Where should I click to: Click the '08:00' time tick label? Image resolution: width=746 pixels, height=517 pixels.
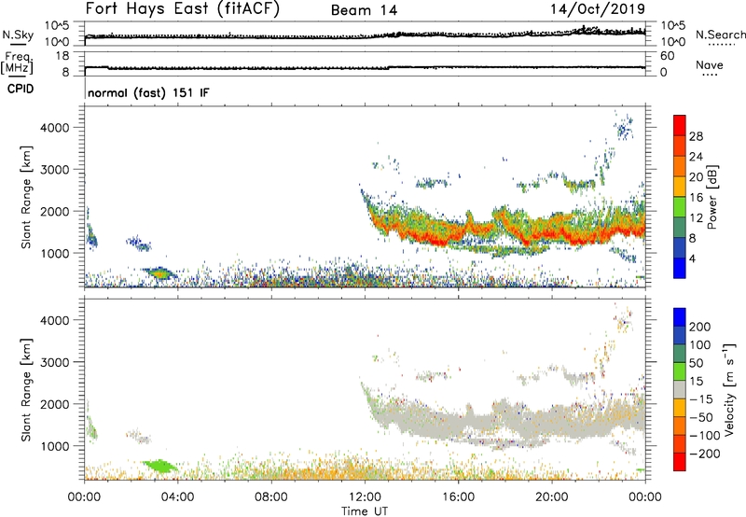tap(271, 497)
